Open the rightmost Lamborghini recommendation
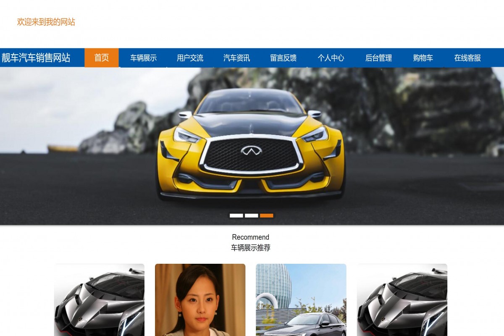 tap(402, 299)
